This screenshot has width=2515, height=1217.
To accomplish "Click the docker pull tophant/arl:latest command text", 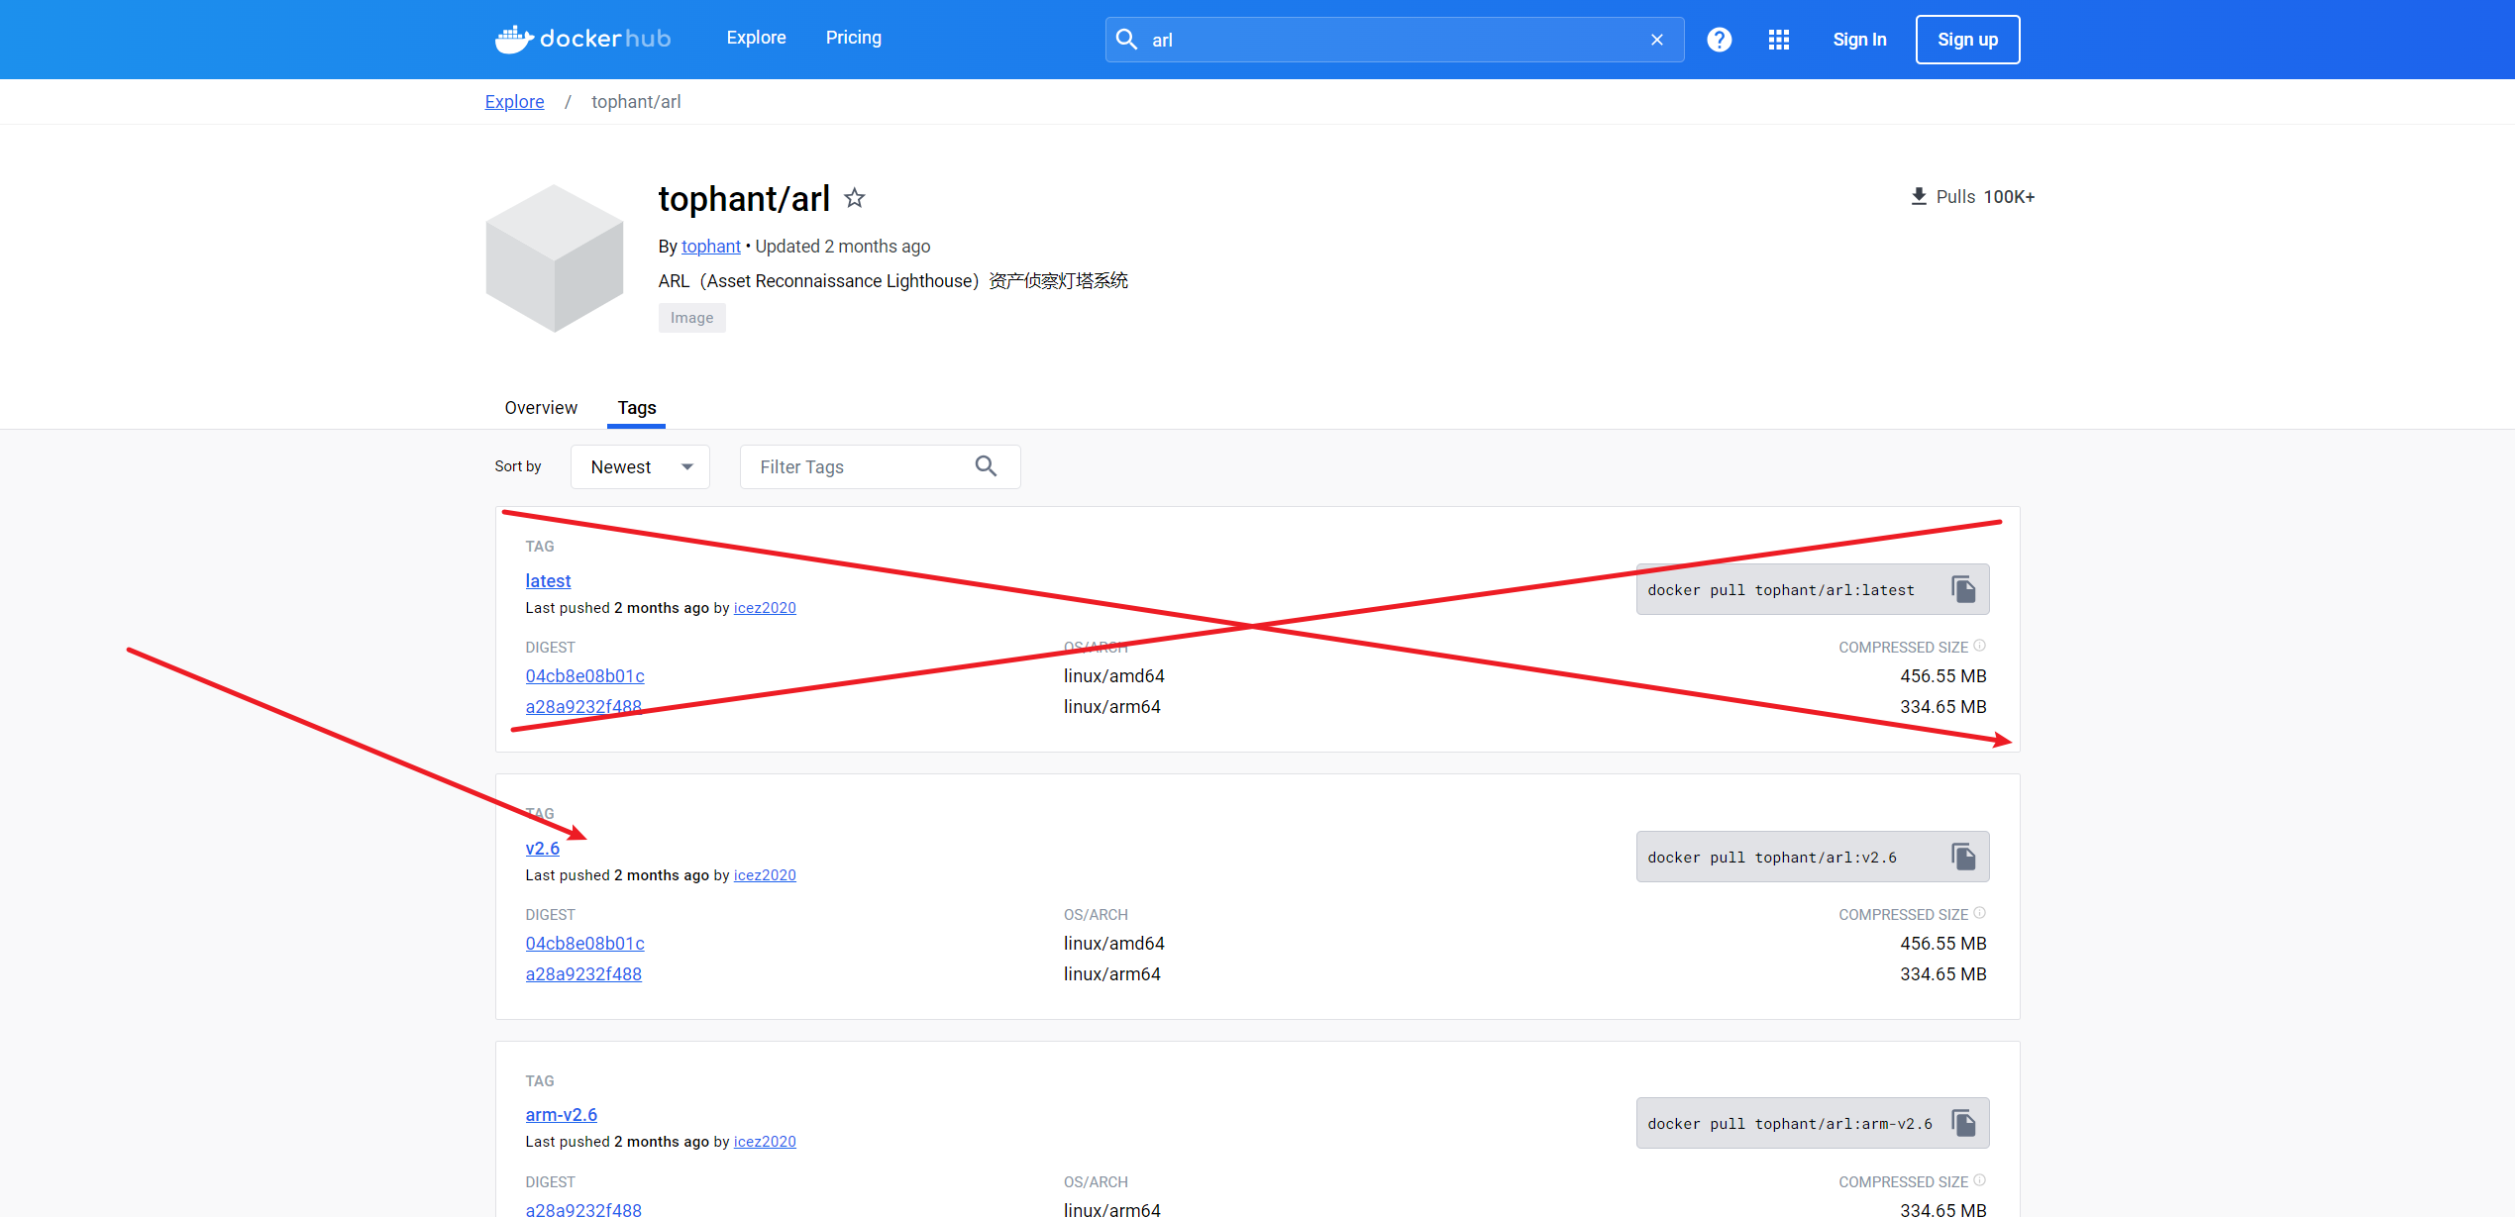I will 1782,590.
